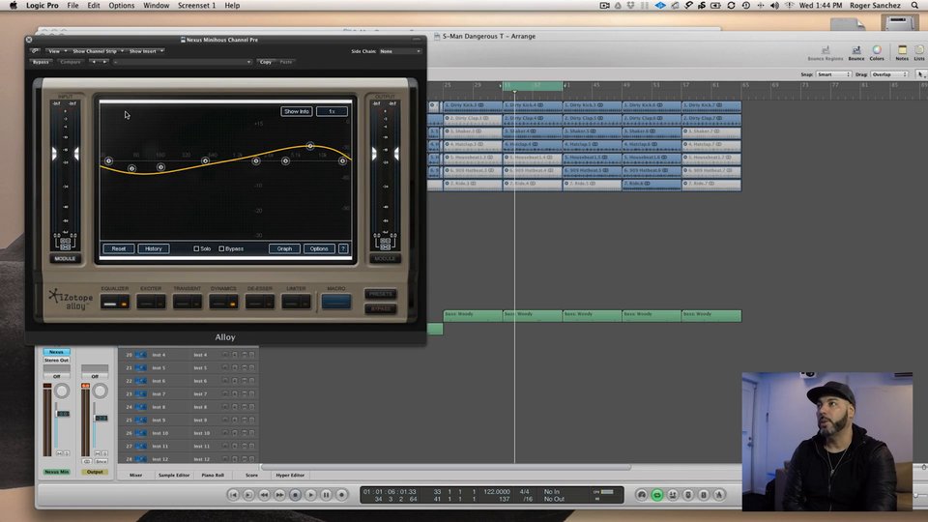Switch to the Piano Roll tab
928x522 pixels.
coord(213,476)
